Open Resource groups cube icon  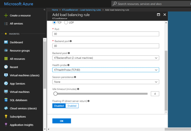coord(6,51)
